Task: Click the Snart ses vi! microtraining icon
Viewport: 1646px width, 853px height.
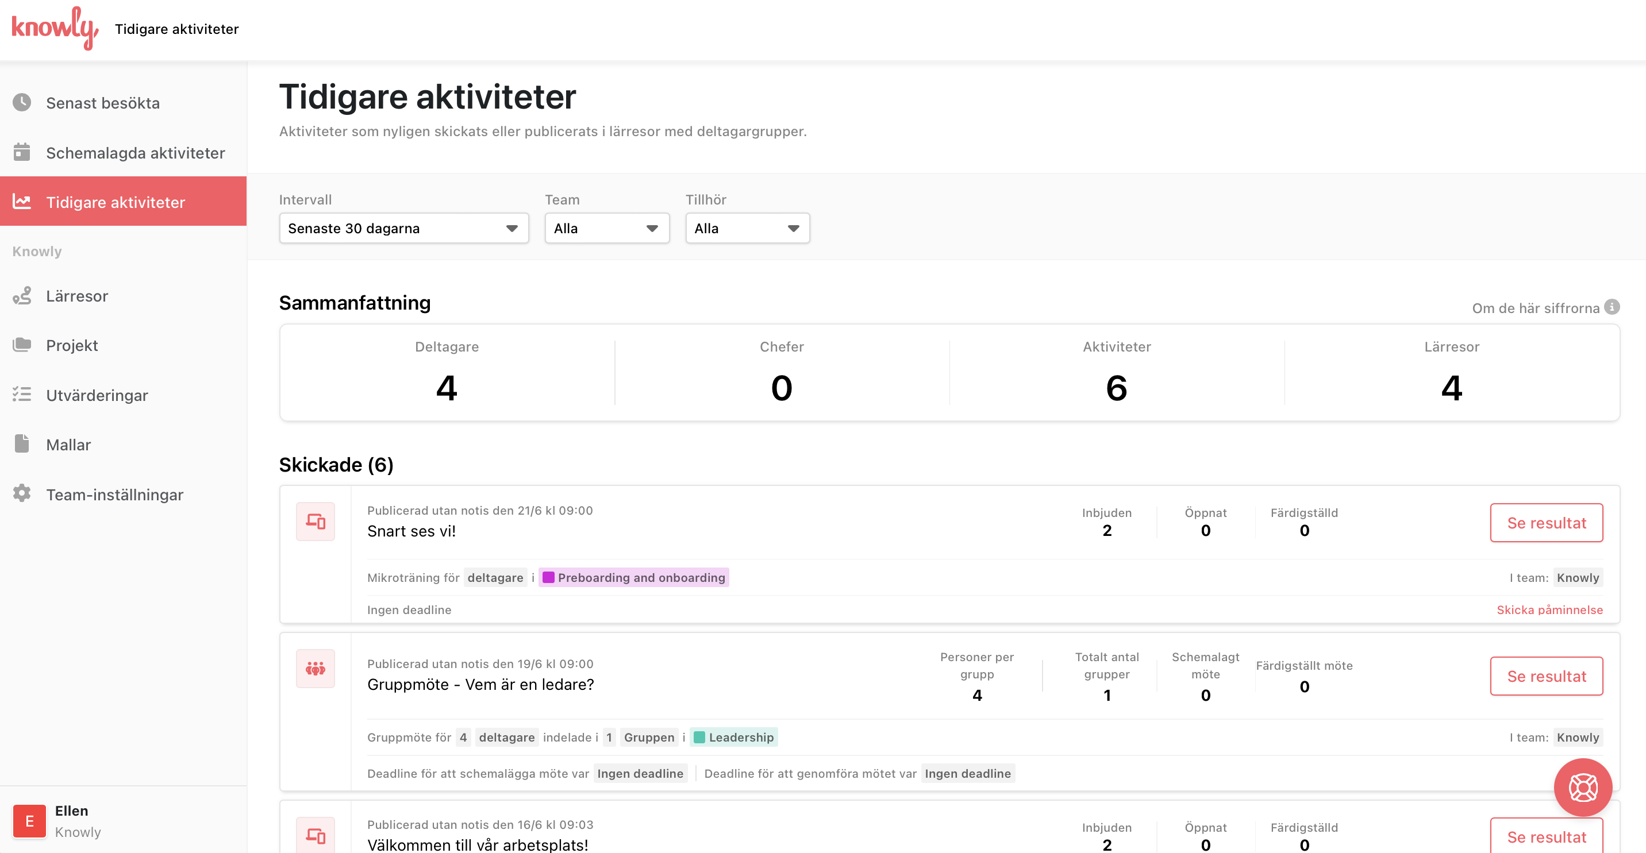Action: (315, 522)
